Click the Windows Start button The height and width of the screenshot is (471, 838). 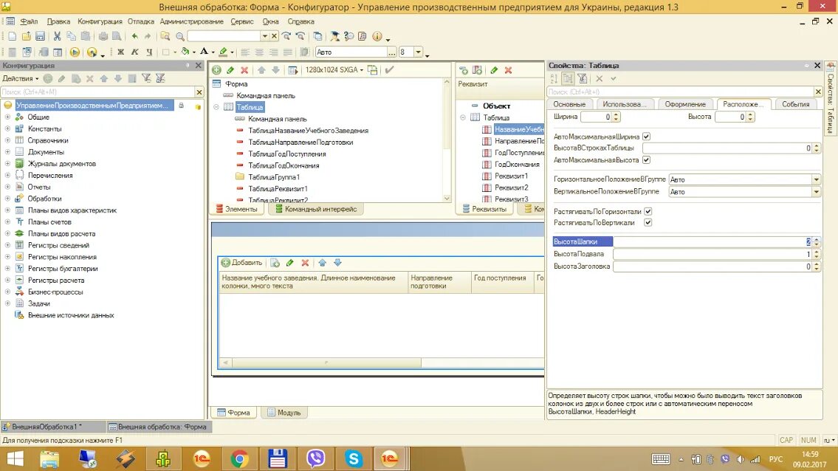tap(15, 458)
